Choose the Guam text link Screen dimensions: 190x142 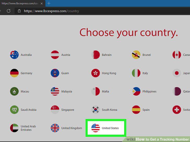[65, 73]
